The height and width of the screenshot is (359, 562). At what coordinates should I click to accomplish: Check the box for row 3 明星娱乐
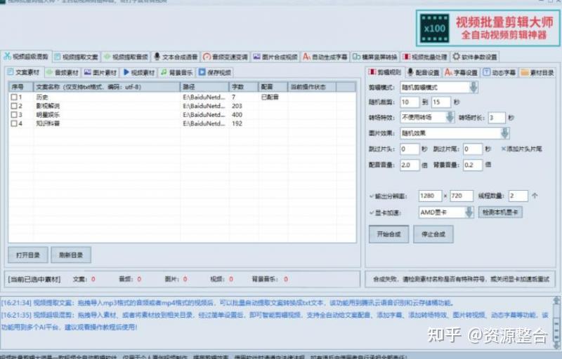pyautogui.click(x=14, y=114)
